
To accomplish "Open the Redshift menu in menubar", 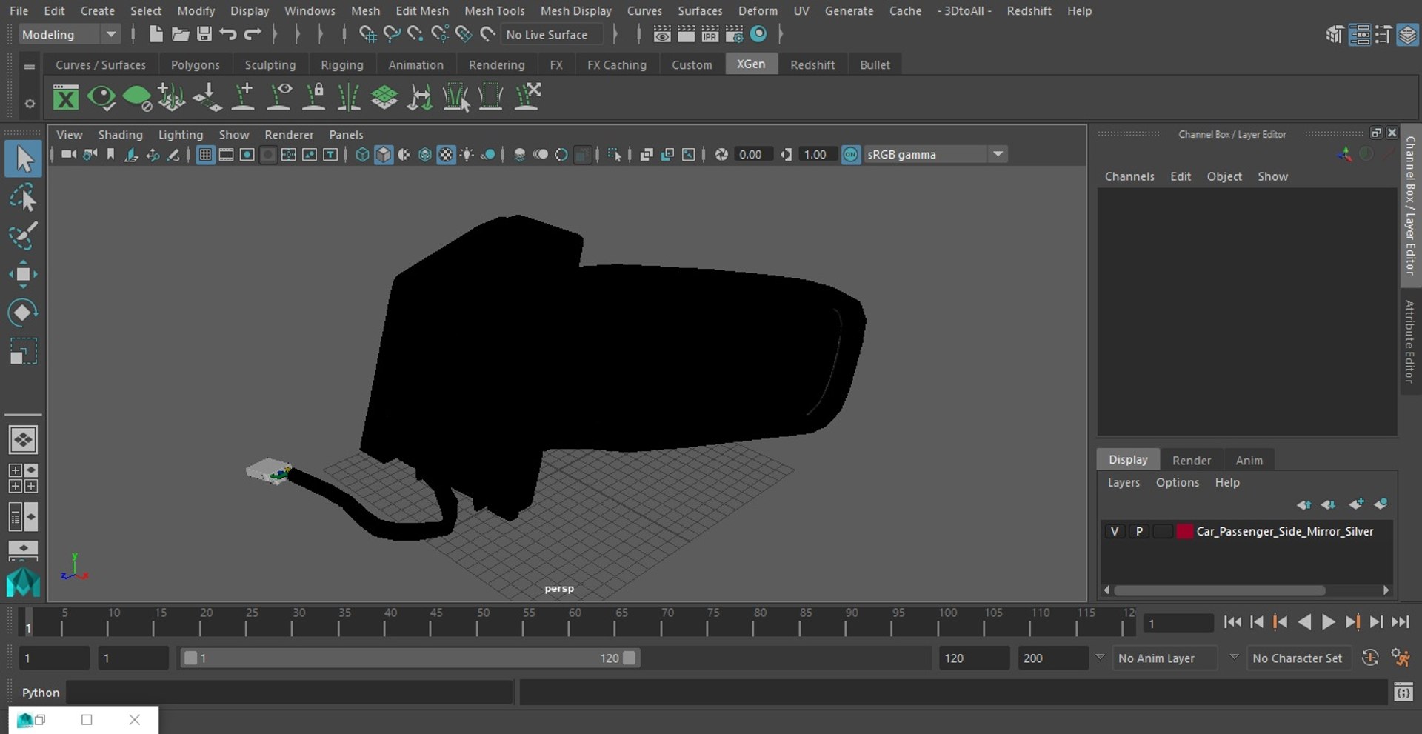I will [1029, 10].
